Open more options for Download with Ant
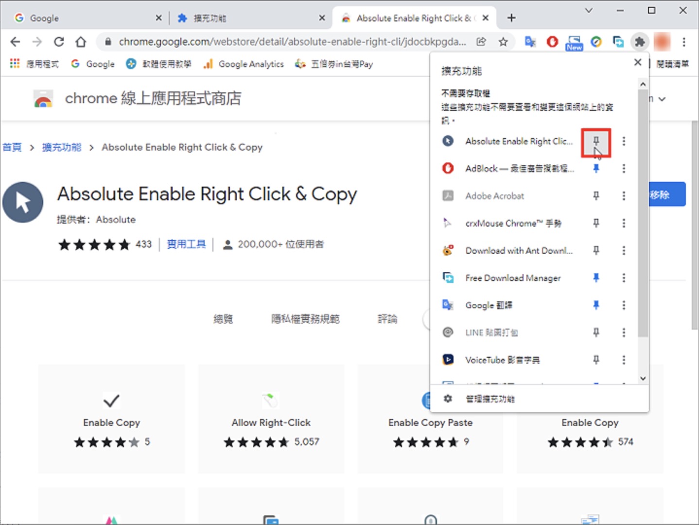Viewport: 699px width, 525px height. [x=624, y=250]
